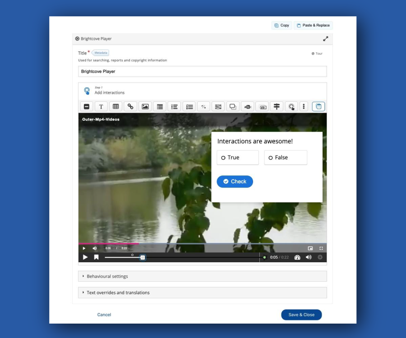Click the Paste clipboard icon in toolbar
Image resolution: width=406 pixels, height=338 pixels.
pos(318,107)
